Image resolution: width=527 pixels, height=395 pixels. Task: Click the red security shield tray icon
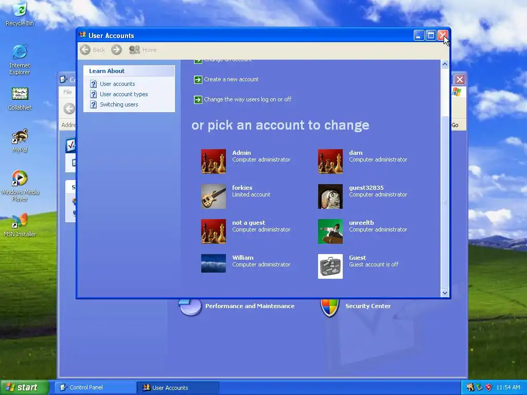[489, 387]
